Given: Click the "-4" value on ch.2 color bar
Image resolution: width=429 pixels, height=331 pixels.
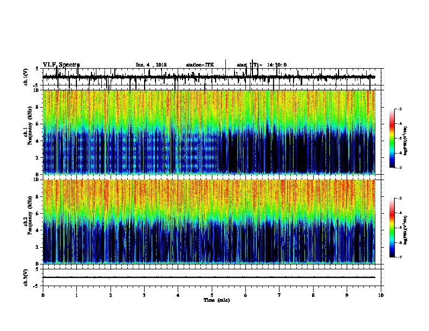Looking at the screenshot, I should click(x=399, y=213).
